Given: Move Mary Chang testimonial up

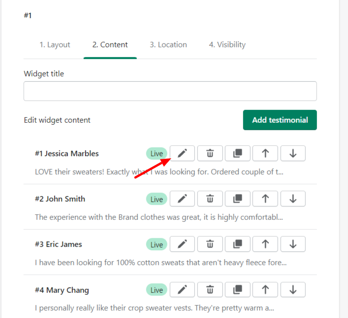Looking at the screenshot, I should pos(265,290).
